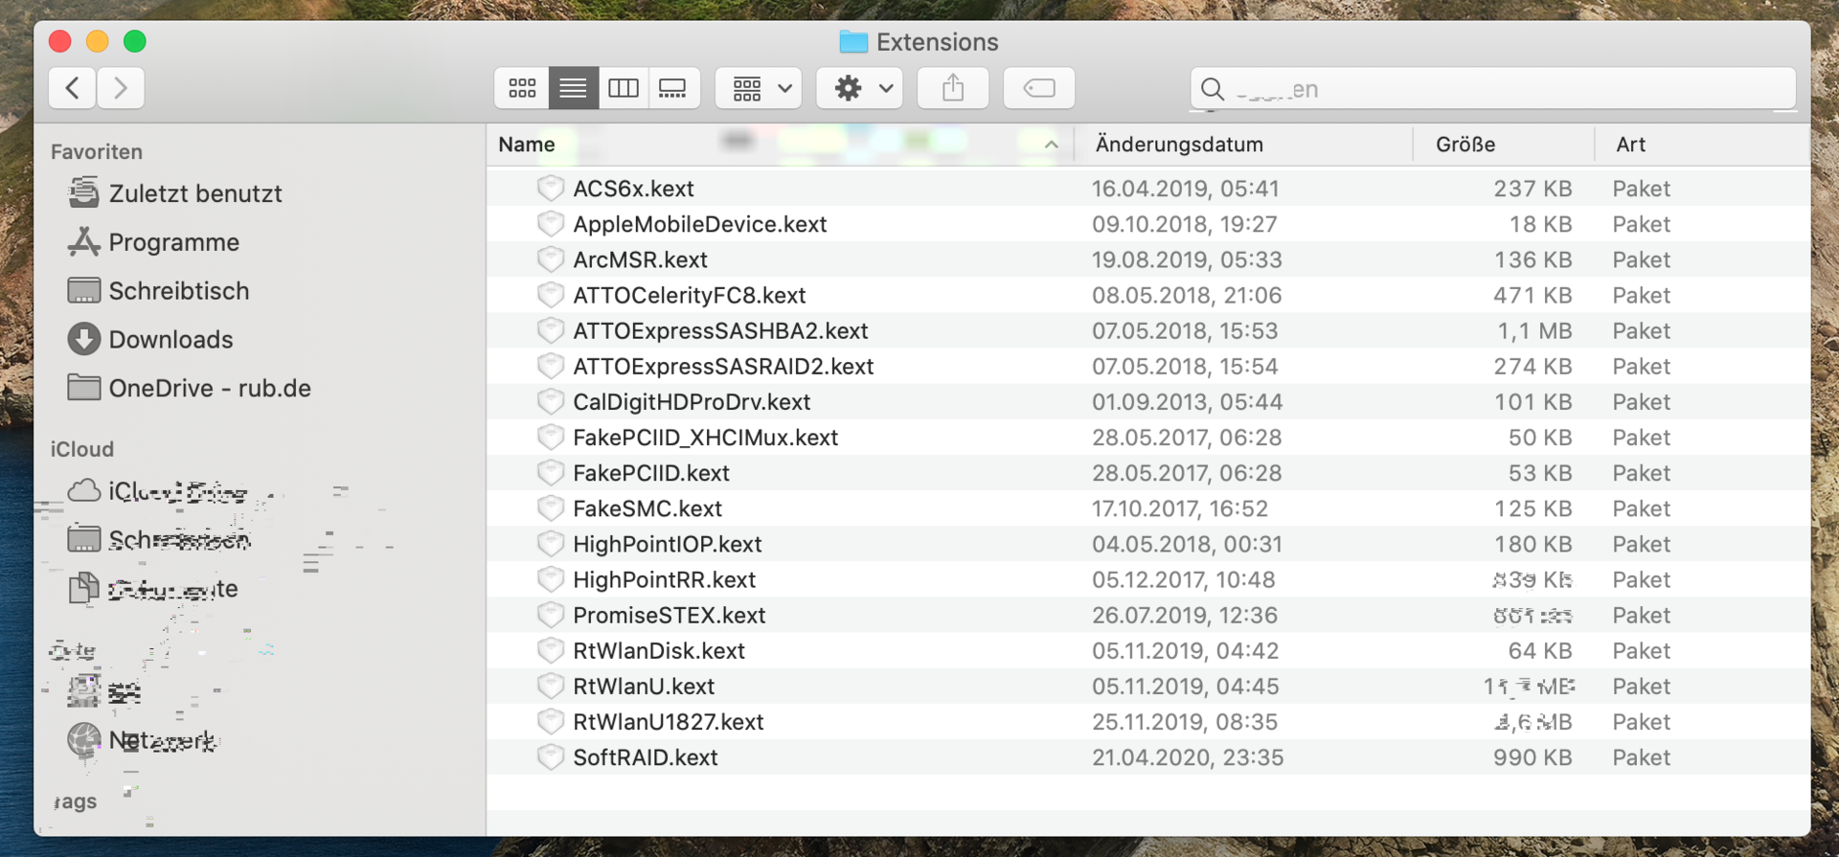The image size is (1839, 857).
Task: Switch to gallery view
Action: 673,89
